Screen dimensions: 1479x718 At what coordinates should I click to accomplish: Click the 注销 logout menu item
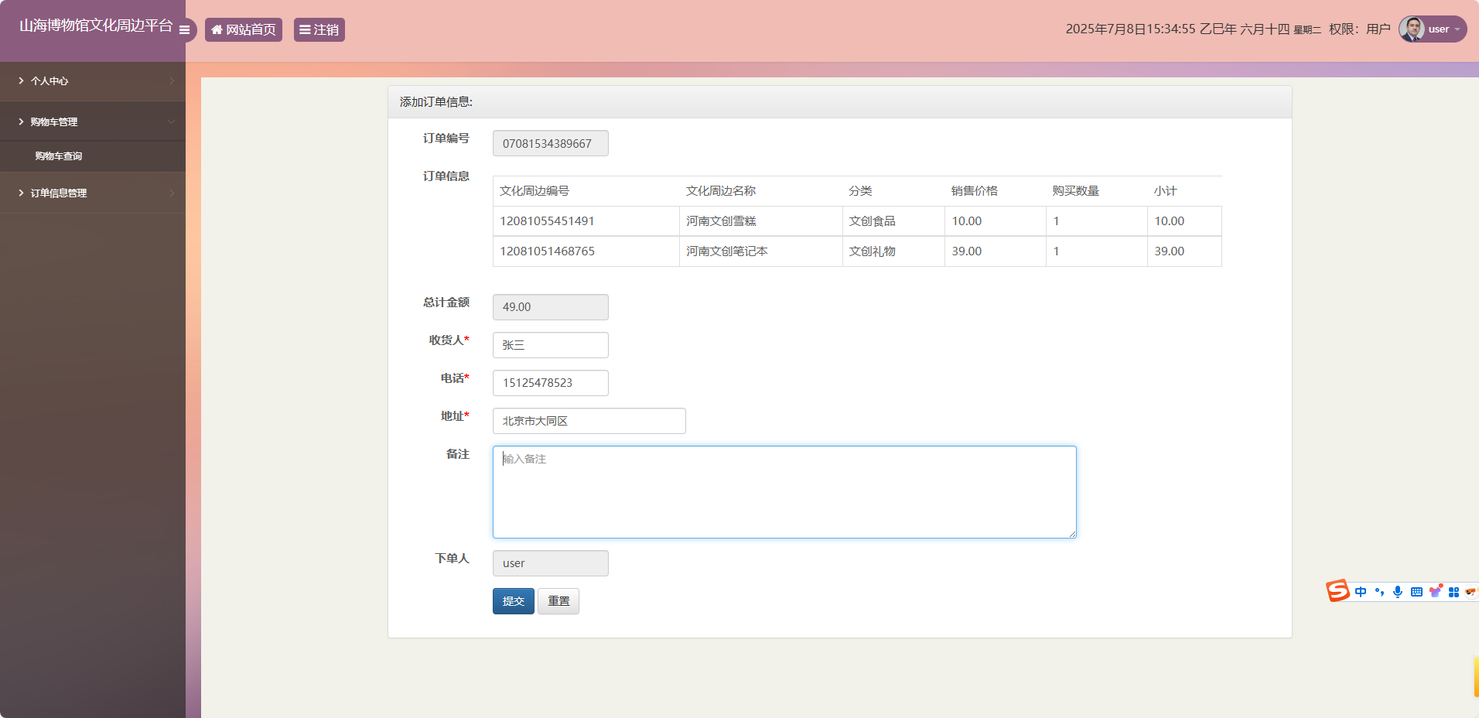click(x=319, y=29)
